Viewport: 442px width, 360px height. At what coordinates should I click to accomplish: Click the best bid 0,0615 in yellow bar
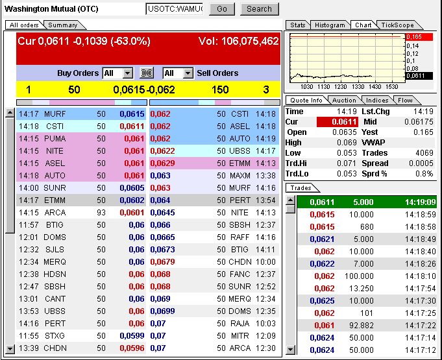pyautogui.click(x=129, y=90)
